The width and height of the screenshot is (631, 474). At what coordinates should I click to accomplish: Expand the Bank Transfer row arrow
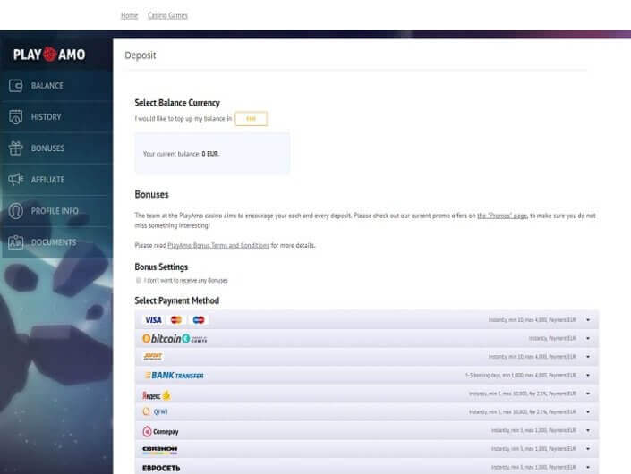tap(588, 375)
